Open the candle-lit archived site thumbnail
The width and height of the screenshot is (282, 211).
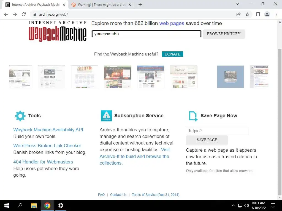117,77
